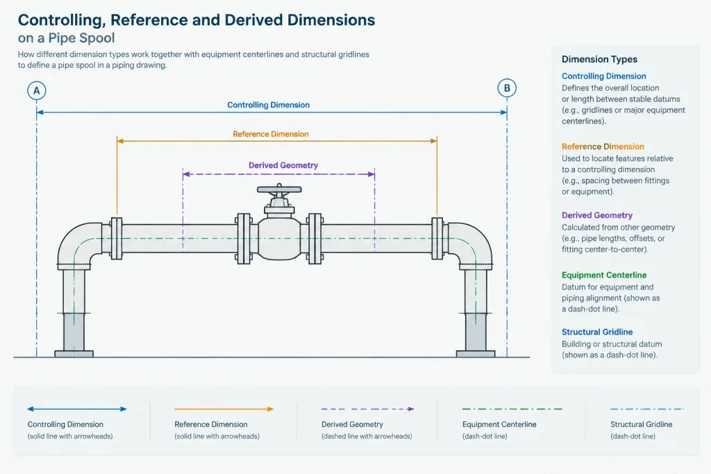Click the left support base plate
This screenshot has width=711, height=474.
tap(74, 353)
